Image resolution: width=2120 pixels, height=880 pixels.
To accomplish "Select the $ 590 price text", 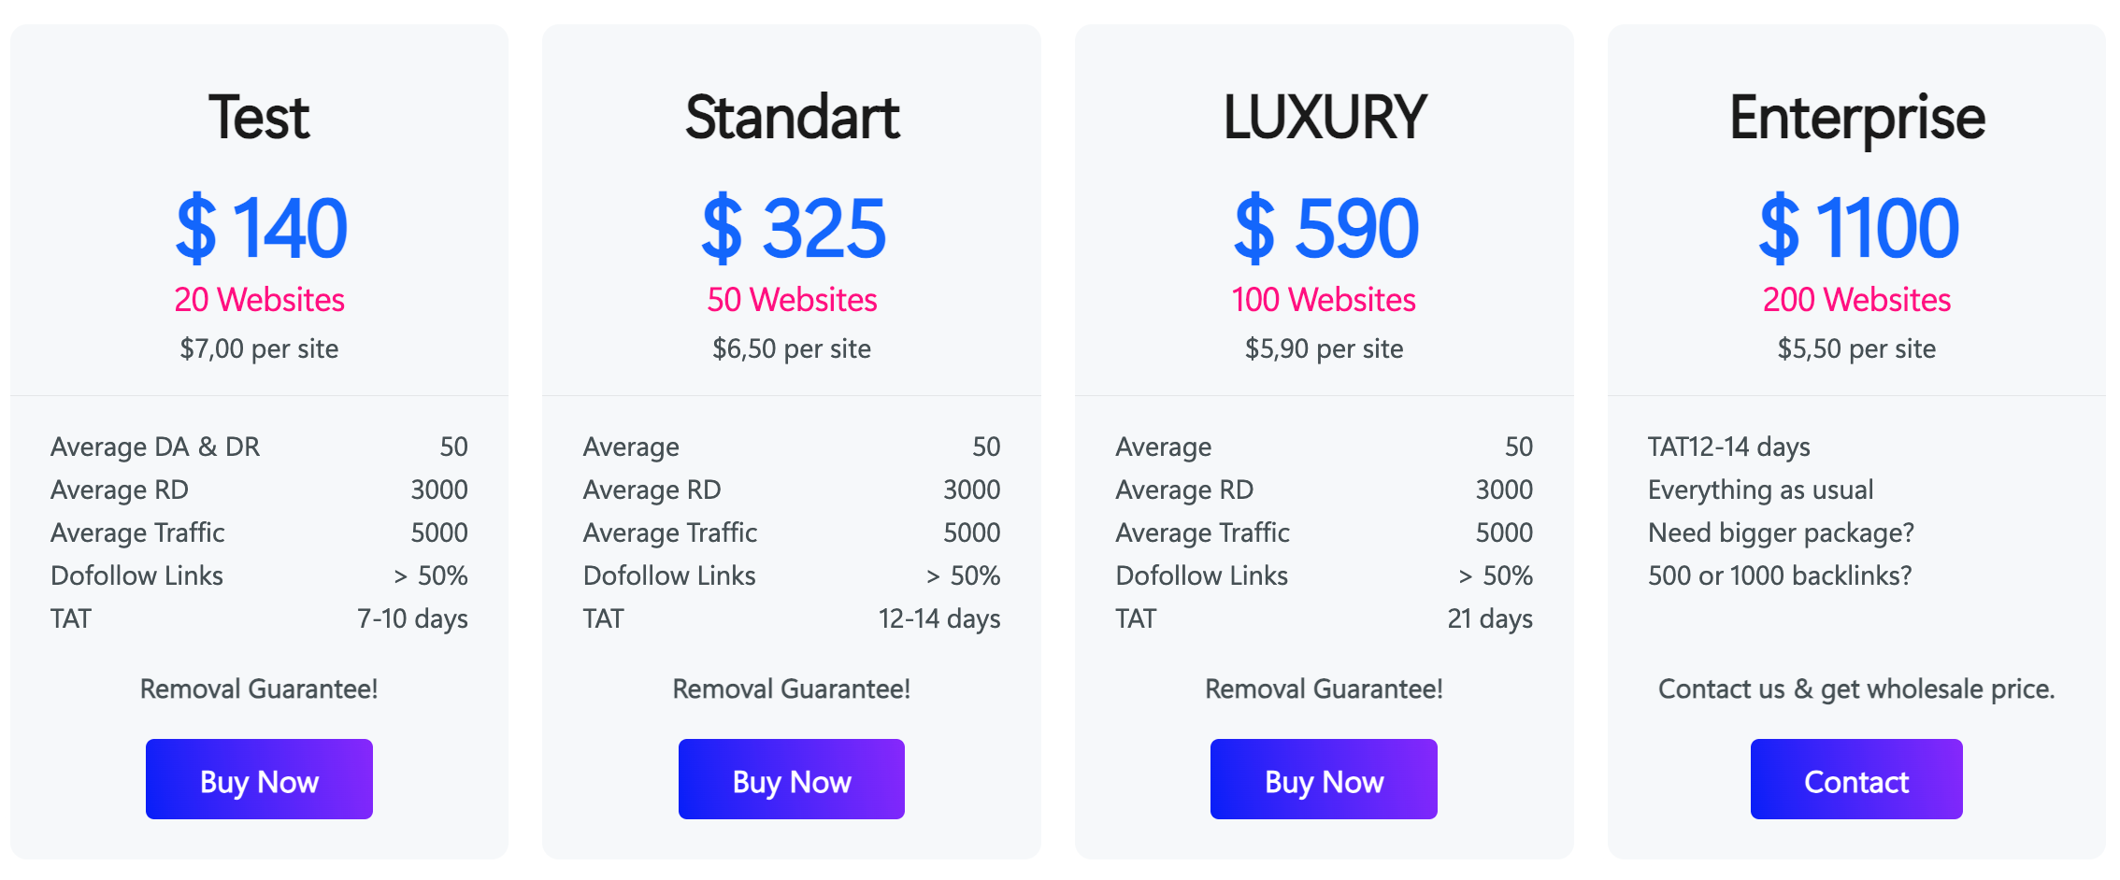I will 1325,228.
